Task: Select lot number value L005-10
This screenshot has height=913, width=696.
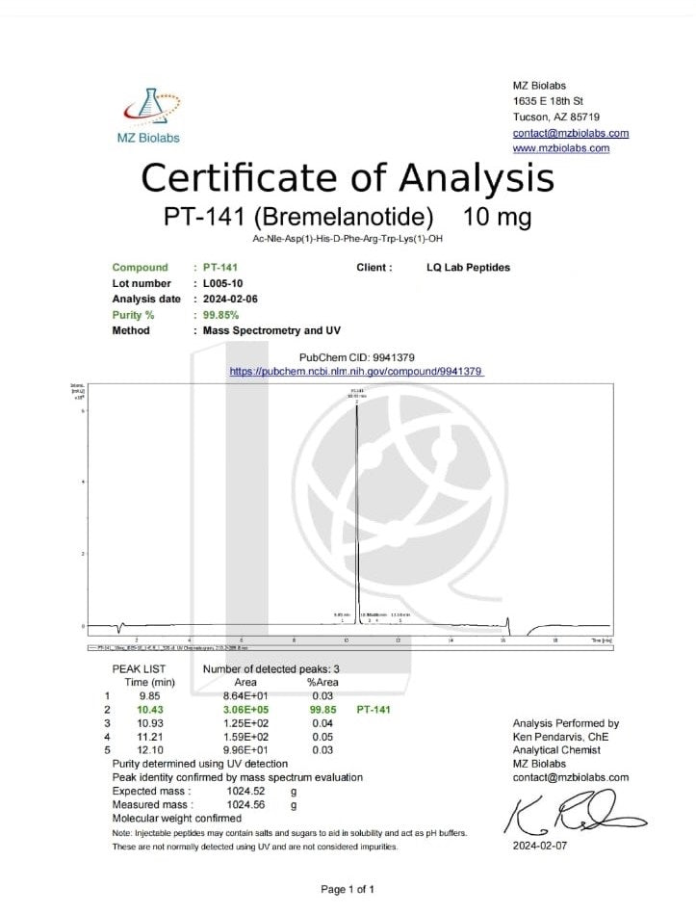Action: (223, 283)
